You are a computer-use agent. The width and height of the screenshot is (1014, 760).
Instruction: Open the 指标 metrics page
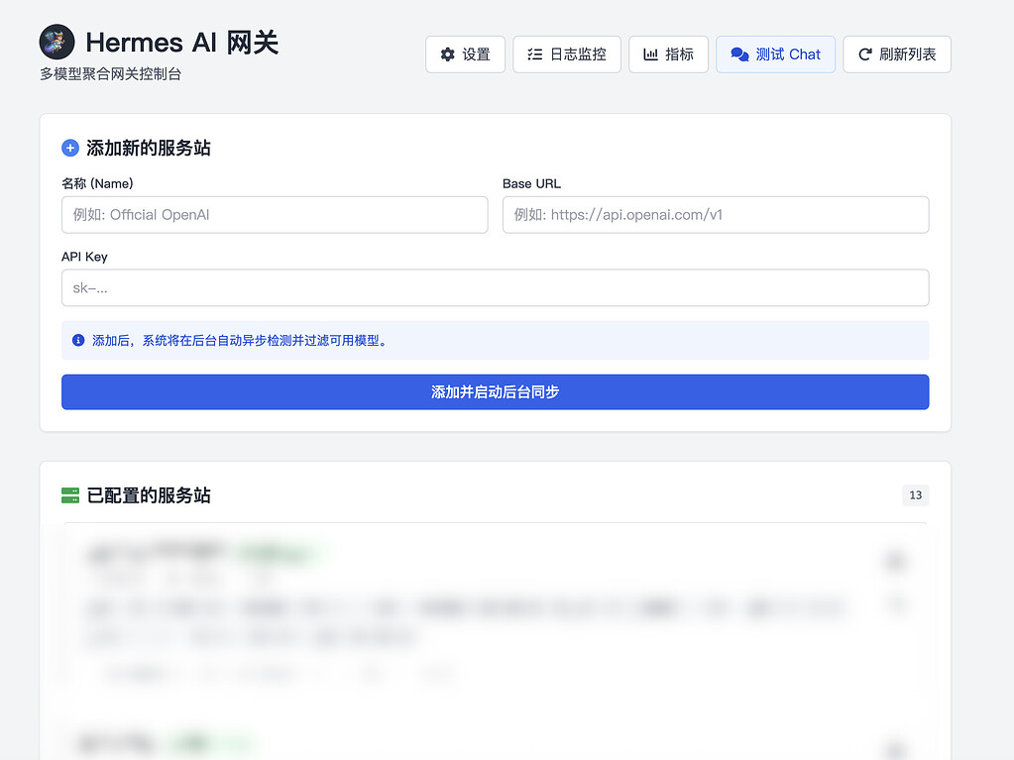click(x=668, y=54)
